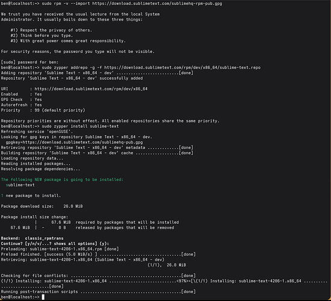Click the terminal cursor at final prompt
Viewport: 331px width, 301px height.
point(43,297)
